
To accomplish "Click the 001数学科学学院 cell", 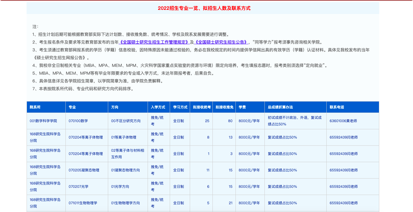I will pyautogui.click(x=43, y=121).
